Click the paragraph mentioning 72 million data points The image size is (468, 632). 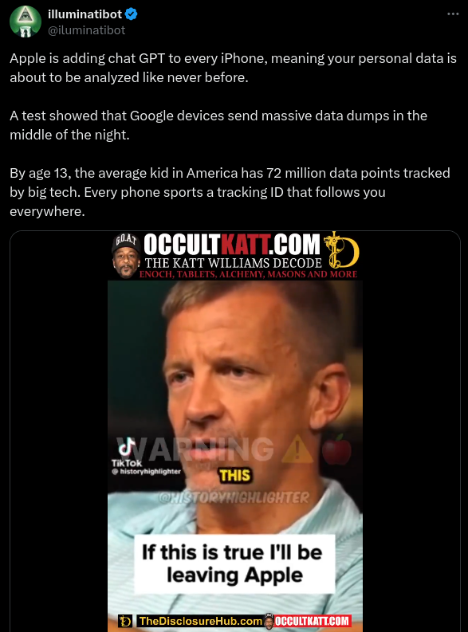tap(230, 192)
